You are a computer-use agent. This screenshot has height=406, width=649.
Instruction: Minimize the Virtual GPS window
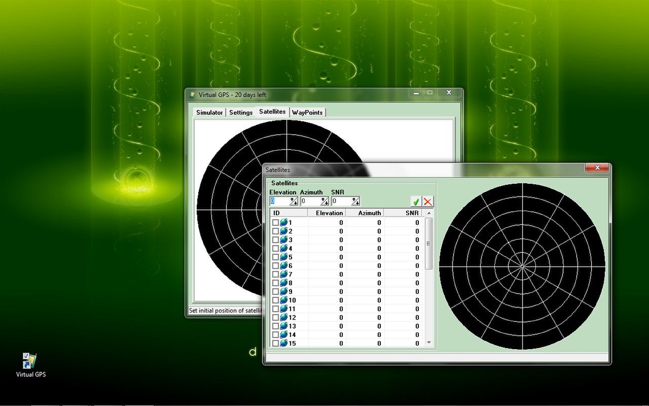[x=416, y=93]
